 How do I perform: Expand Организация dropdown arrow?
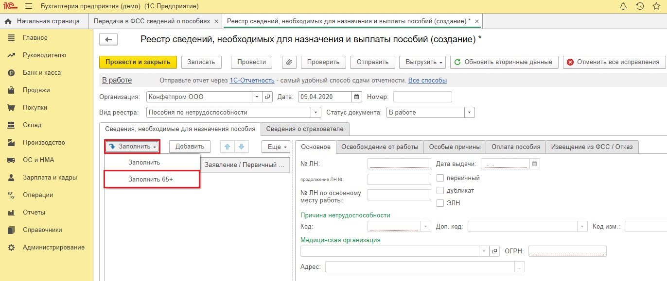pos(257,97)
